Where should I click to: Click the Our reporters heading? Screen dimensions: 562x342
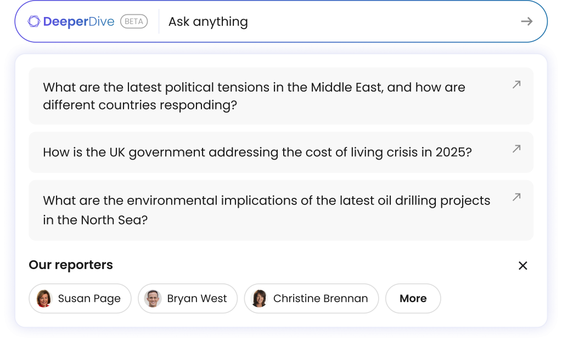tap(71, 265)
